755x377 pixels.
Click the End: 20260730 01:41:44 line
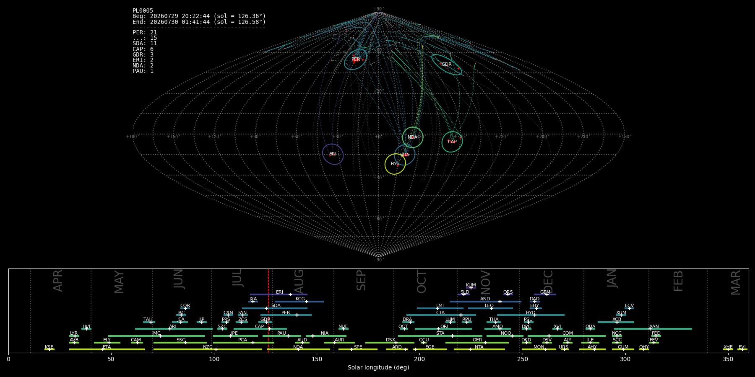tap(199, 22)
